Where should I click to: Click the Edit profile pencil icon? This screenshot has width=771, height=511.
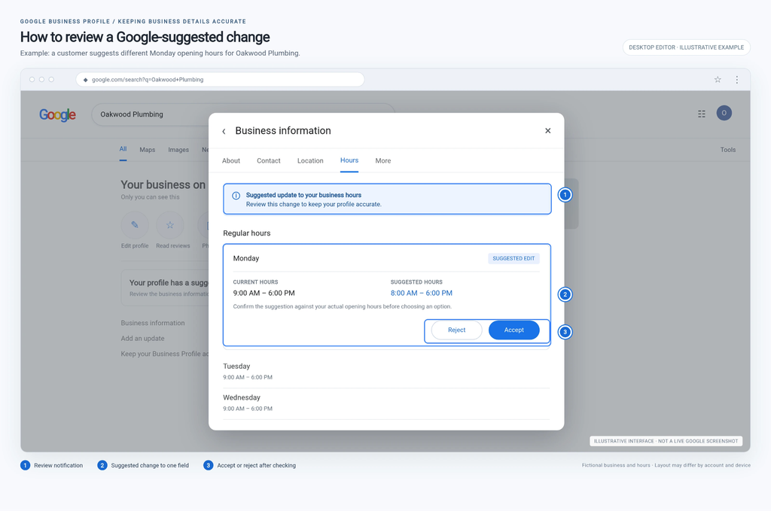coord(135,225)
